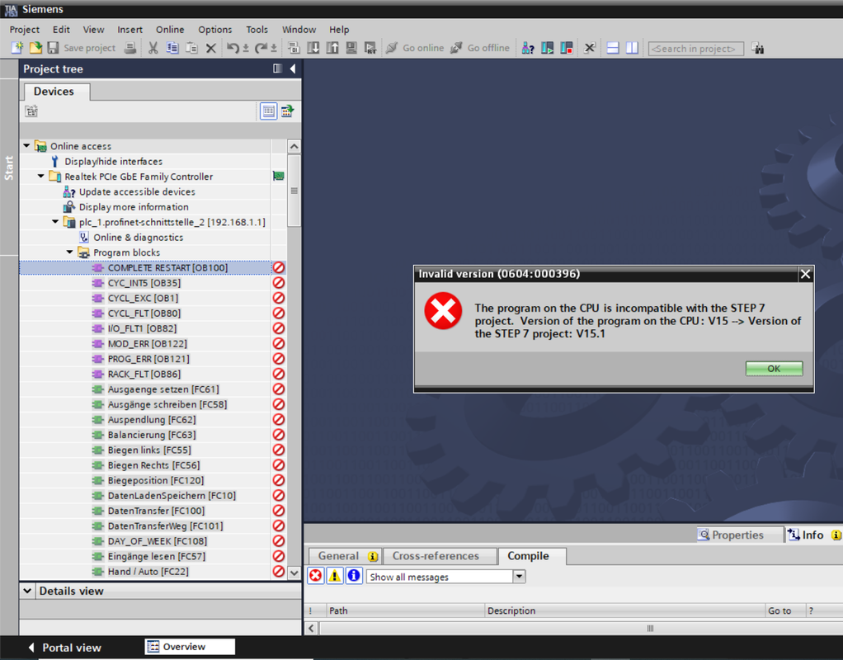Select the CYCL_EXC [OB1] block
This screenshot has width=843, height=660.
[143, 298]
